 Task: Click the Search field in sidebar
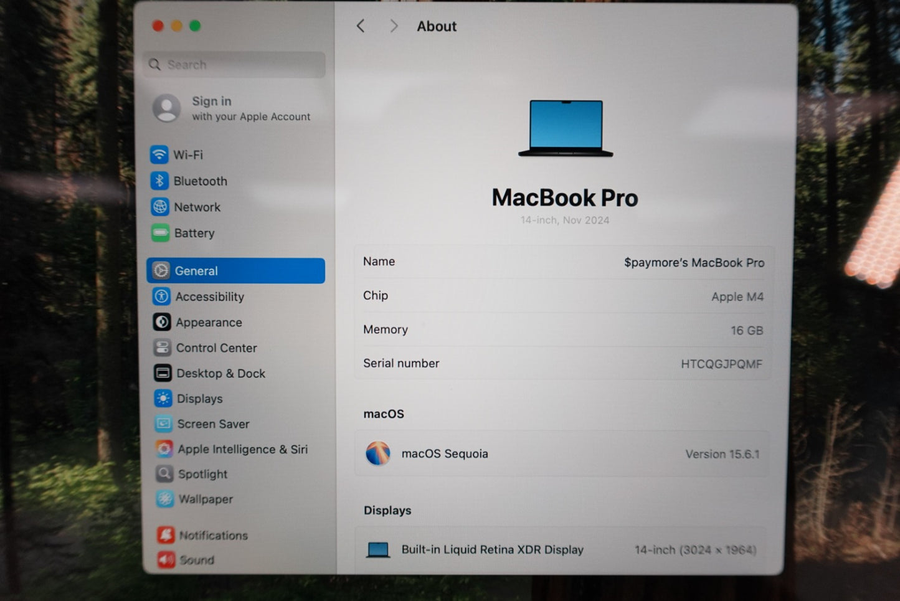point(237,65)
